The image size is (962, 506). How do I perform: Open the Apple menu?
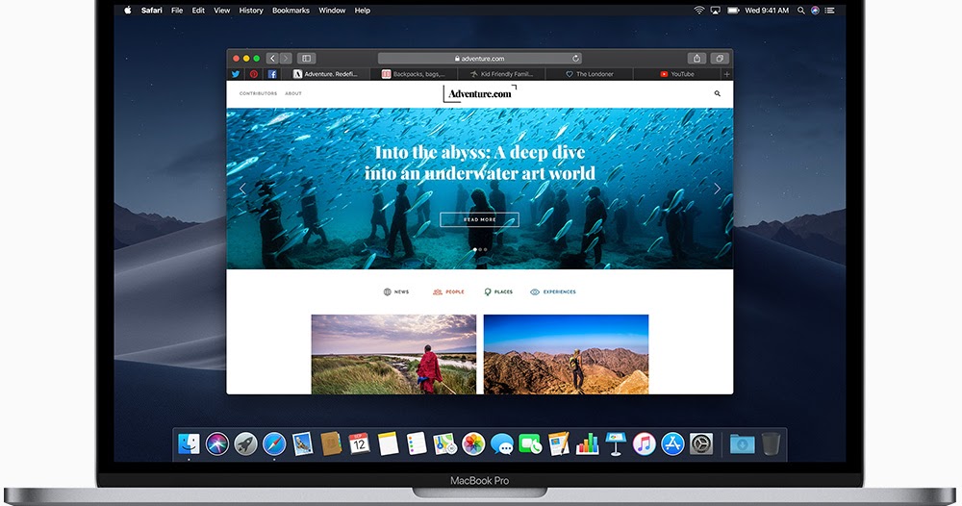128,10
